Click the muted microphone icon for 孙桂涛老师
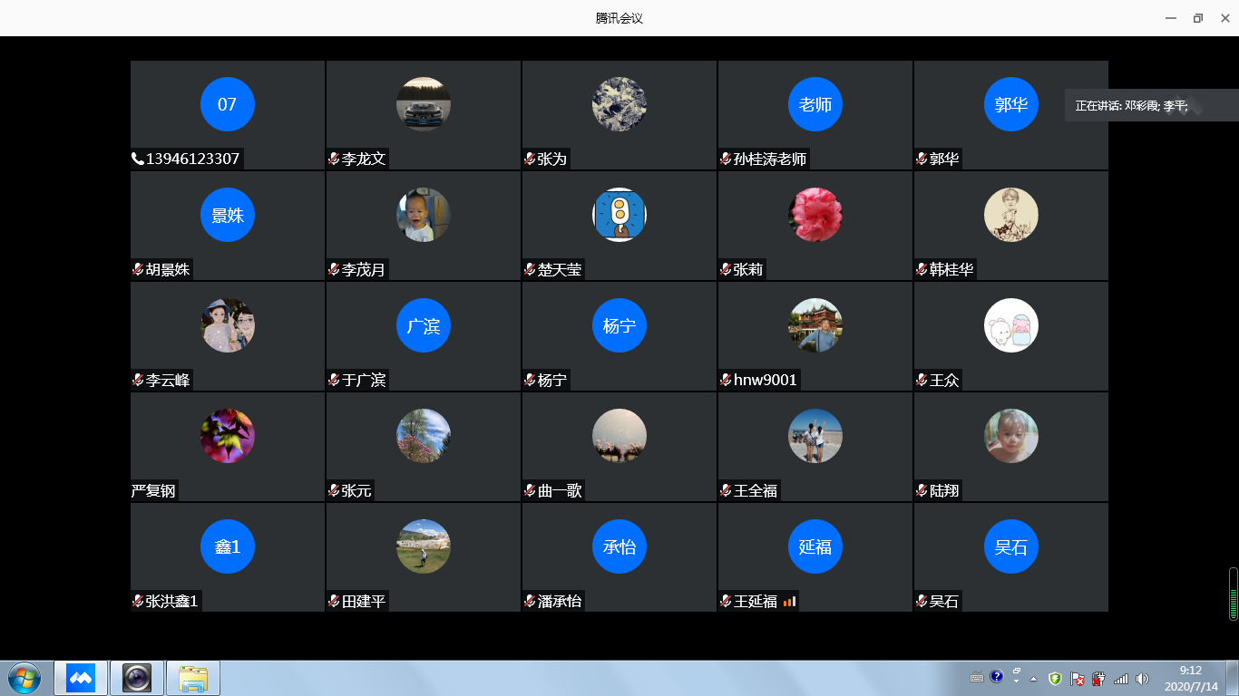Screen dimensions: 1239x696 [726, 159]
